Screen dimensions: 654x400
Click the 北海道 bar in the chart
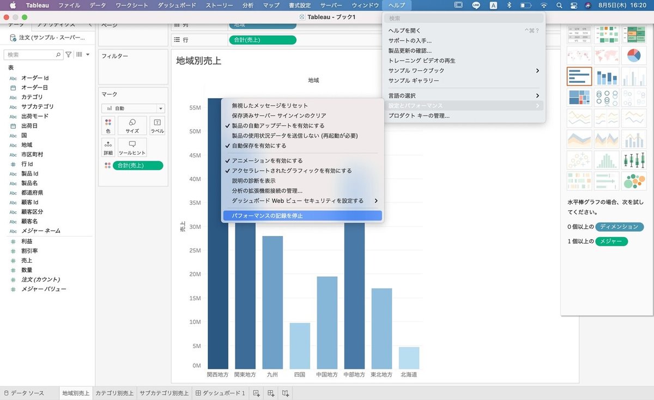click(409, 358)
